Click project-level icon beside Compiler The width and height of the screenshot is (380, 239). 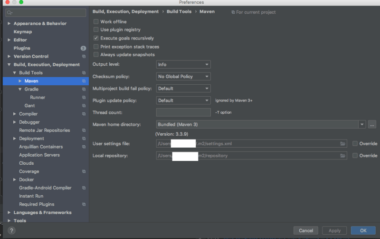pyautogui.click(x=84, y=114)
